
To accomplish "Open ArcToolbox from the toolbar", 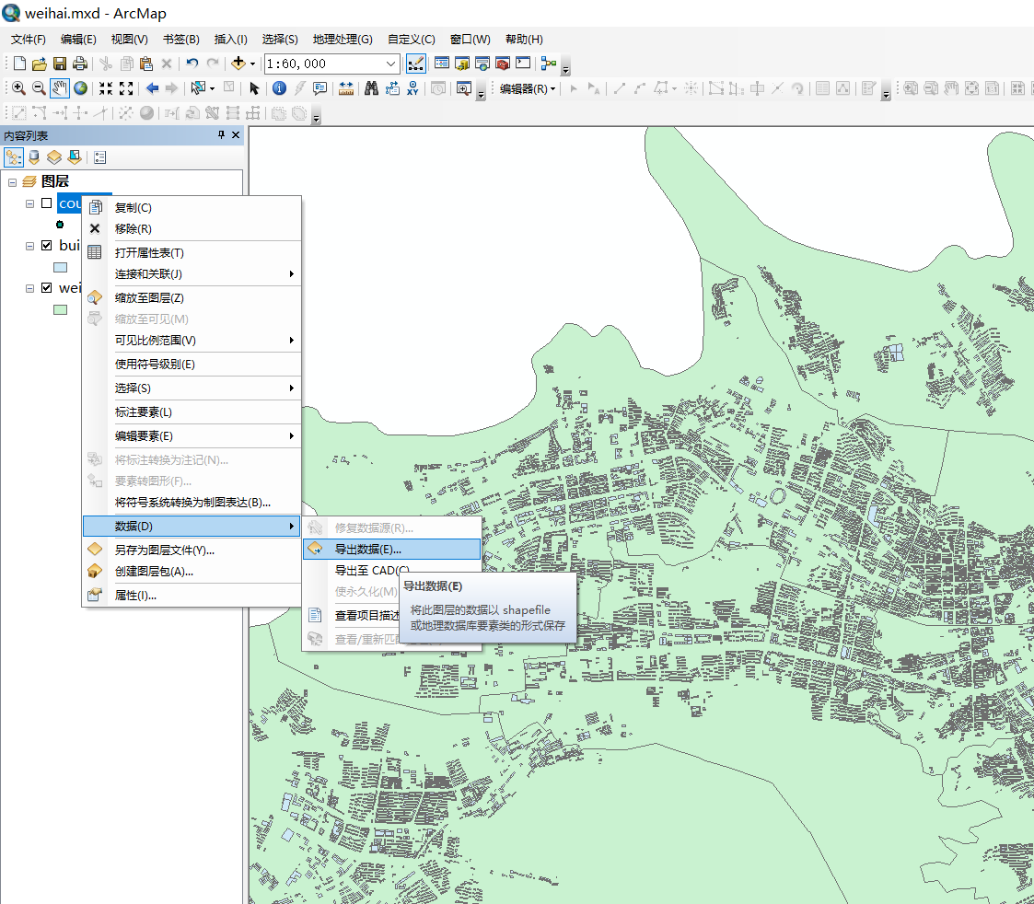I will coord(502,64).
